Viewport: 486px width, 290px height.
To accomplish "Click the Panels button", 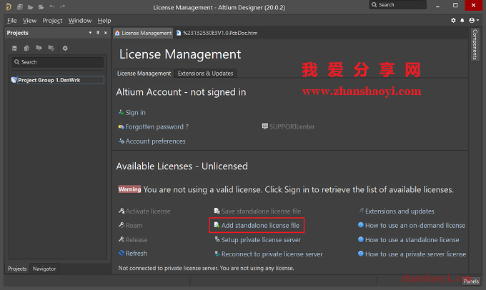I will pyautogui.click(x=471, y=281).
